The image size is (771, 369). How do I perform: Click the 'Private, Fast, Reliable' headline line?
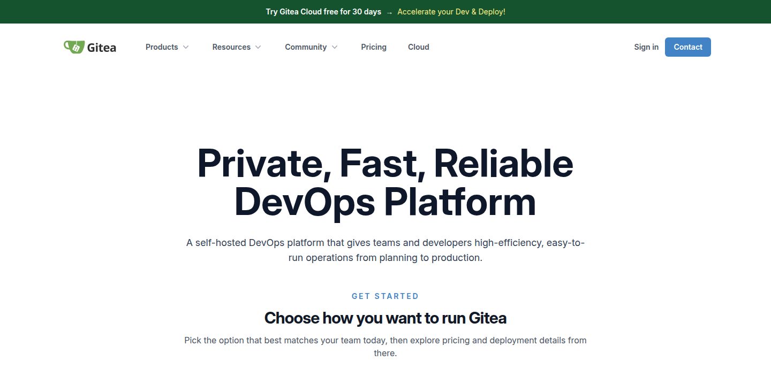coord(385,163)
